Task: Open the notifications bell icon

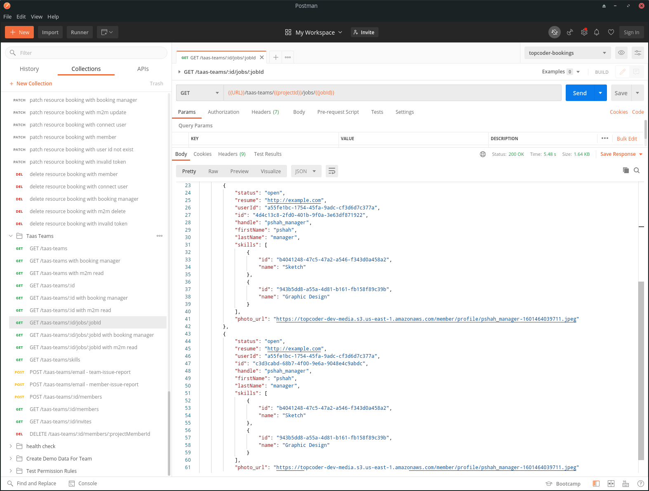Action: (x=597, y=32)
